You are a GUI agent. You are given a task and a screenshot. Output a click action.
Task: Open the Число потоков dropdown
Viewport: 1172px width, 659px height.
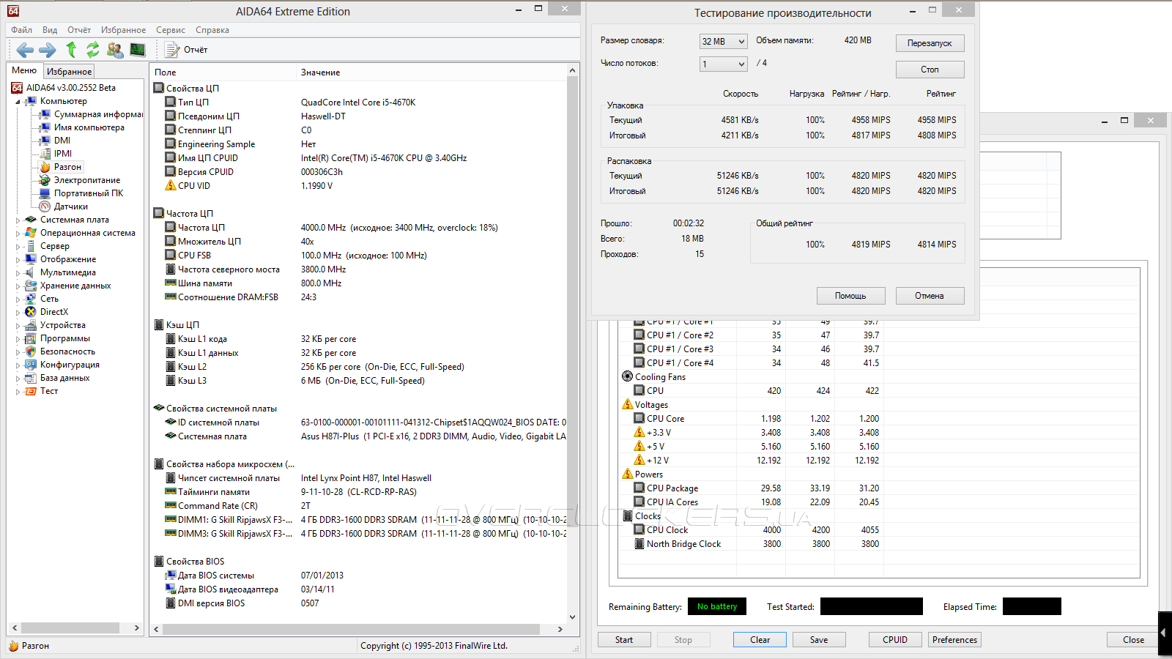(724, 64)
